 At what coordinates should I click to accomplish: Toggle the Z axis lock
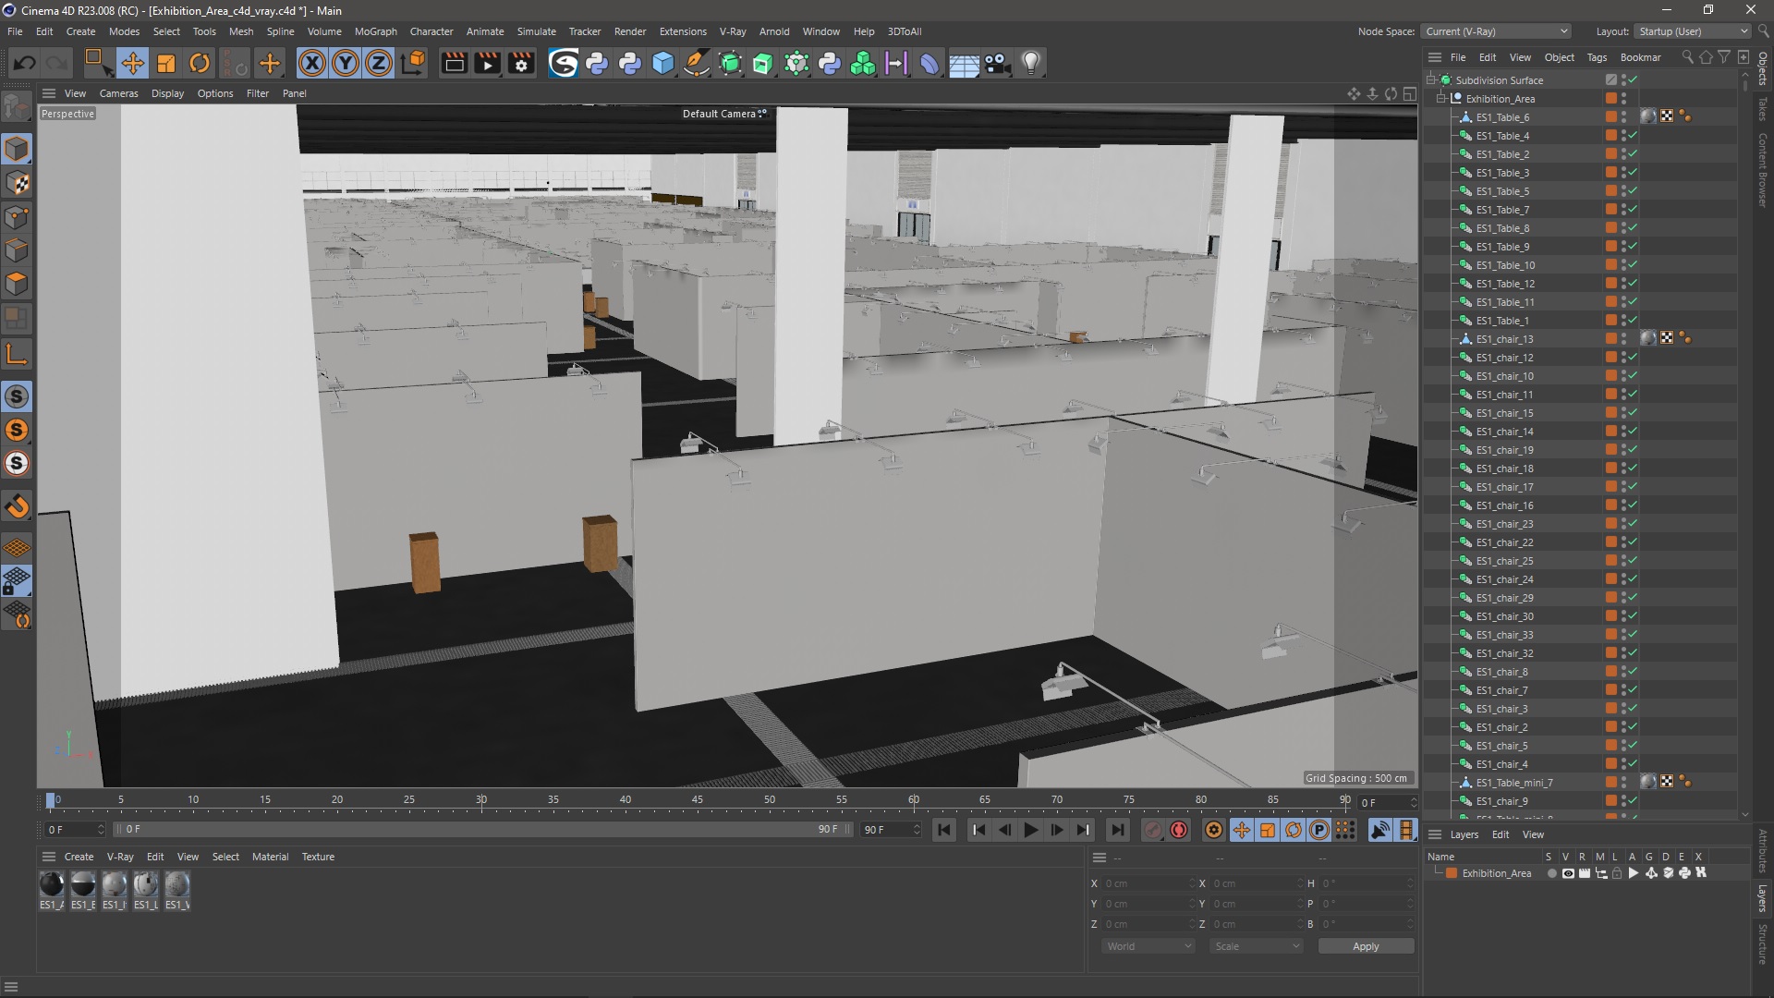(x=379, y=63)
